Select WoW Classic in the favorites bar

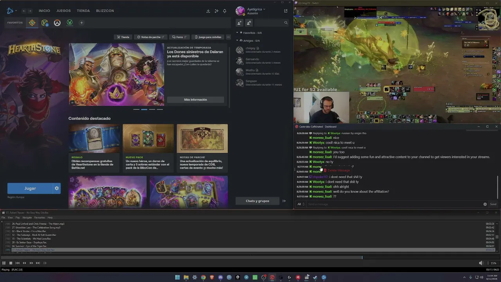point(70,23)
